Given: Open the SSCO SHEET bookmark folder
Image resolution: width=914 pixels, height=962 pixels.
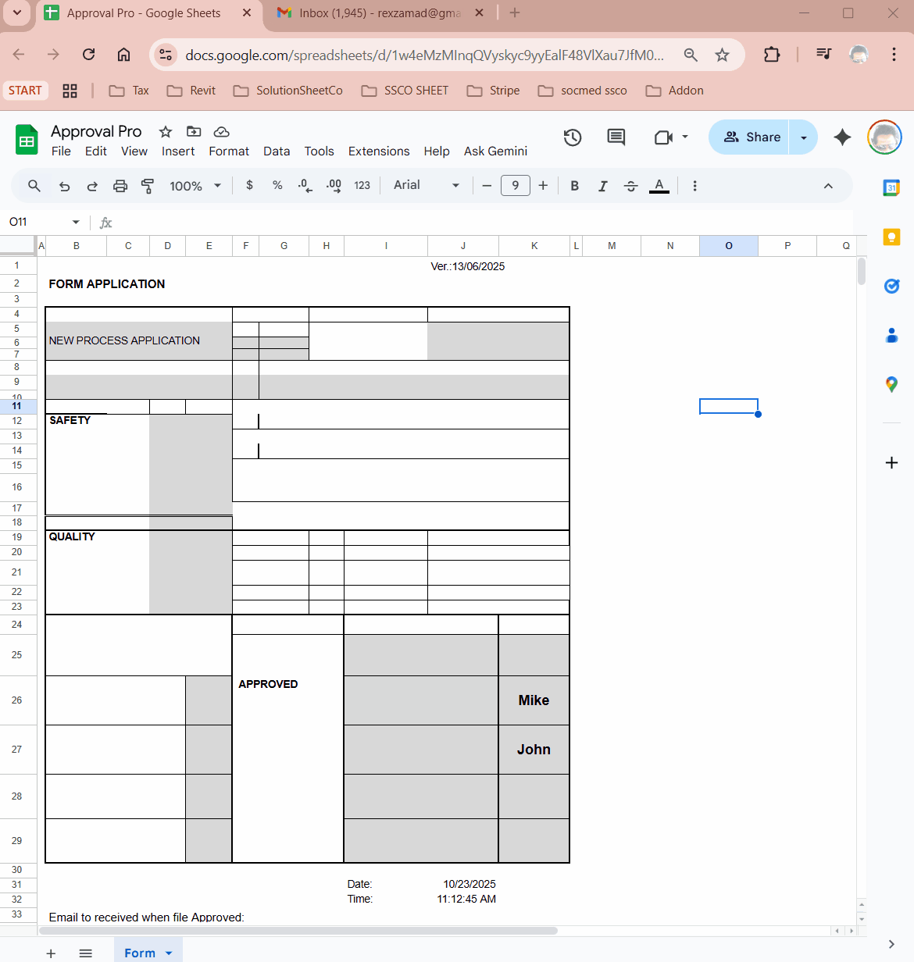Looking at the screenshot, I should click(405, 91).
